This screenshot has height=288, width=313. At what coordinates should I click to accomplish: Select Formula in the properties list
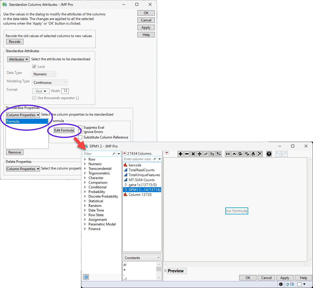pyautogui.click(x=27, y=121)
